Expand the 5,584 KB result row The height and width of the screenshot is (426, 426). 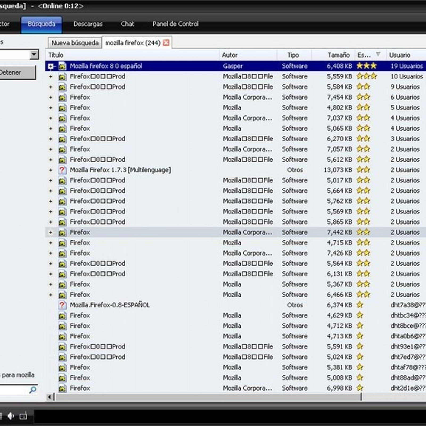[51, 87]
